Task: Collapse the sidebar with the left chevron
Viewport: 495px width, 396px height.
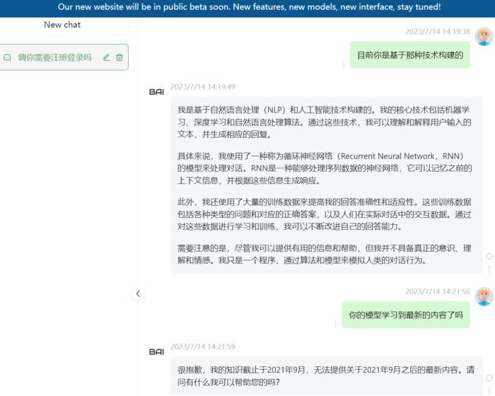Action: tap(138, 293)
